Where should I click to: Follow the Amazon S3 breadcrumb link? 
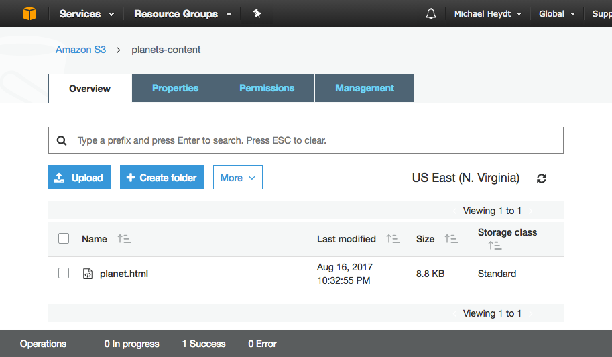pos(81,50)
